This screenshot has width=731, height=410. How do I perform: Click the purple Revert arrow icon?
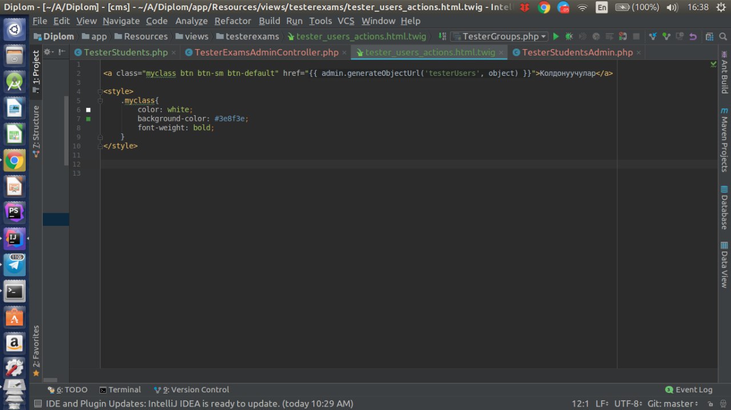coord(693,36)
